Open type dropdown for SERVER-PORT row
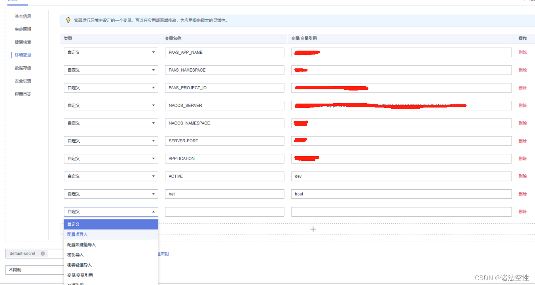The image size is (535, 285). coord(111,141)
